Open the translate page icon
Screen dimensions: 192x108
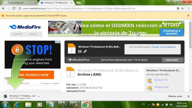click(x=178, y=8)
